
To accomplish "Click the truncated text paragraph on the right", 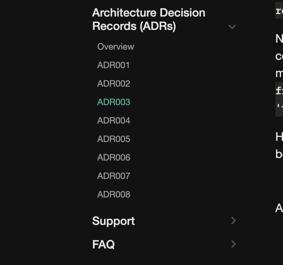I will pyautogui.click(x=279, y=56).
